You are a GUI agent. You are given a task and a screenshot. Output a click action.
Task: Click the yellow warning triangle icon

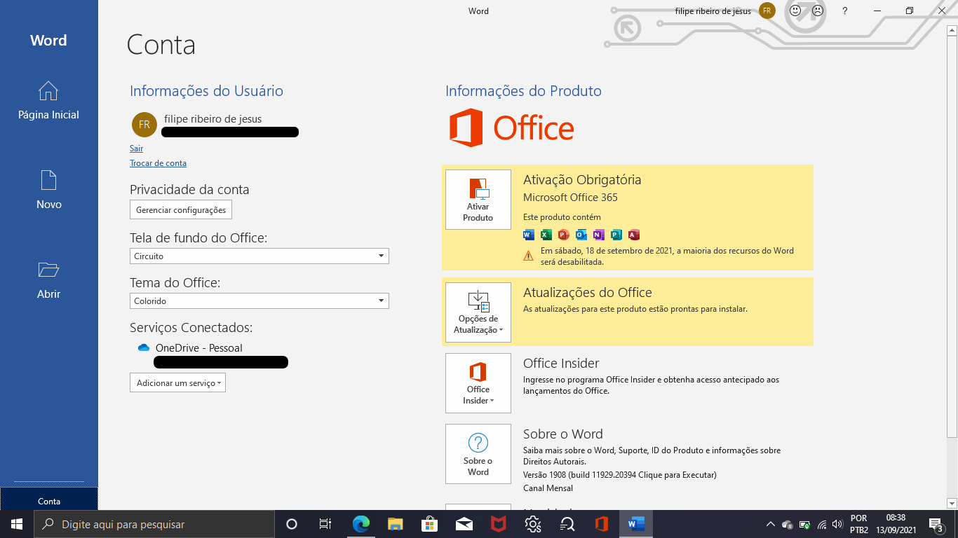click(x=529, y=256)
